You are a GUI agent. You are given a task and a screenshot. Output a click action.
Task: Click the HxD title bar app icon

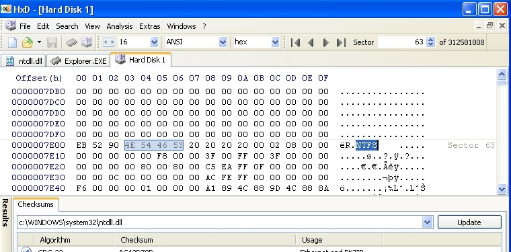coord(6,9)
